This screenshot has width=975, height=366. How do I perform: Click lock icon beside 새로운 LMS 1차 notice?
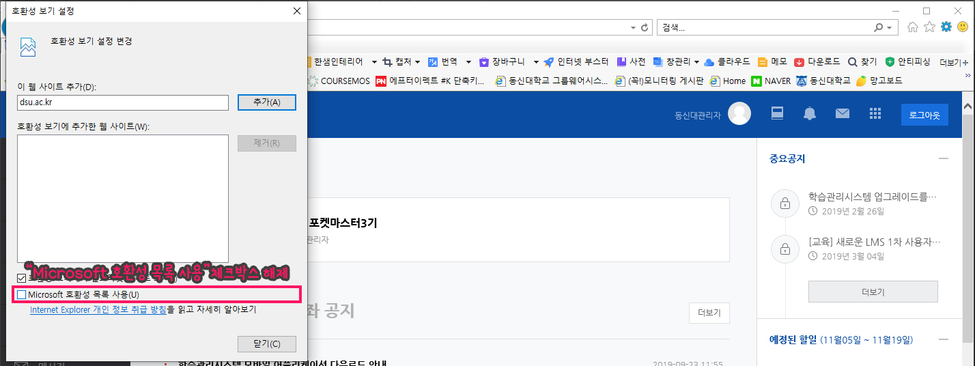click(785, 249)
